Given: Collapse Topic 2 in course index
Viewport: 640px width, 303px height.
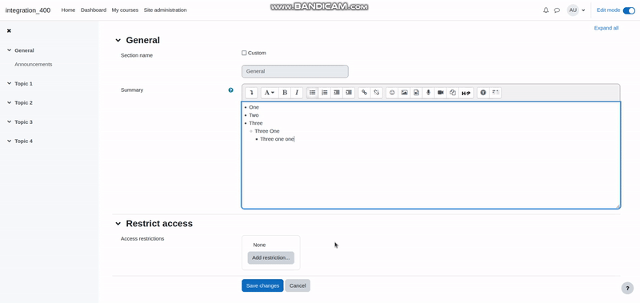Looking at the screenshot, I should coord(9,102).
